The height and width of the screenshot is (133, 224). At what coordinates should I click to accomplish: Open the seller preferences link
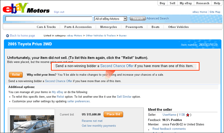(x=78, y=101)
